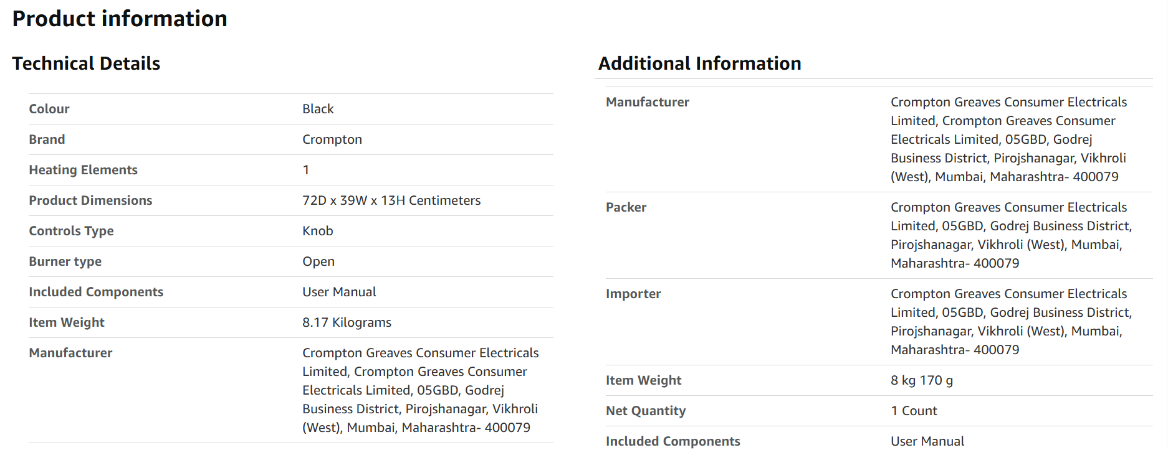Image resolution: width=1168 pixels, height=450 pixels.
Task: Select the Importer address text
Action: (x=1011, y=322)
